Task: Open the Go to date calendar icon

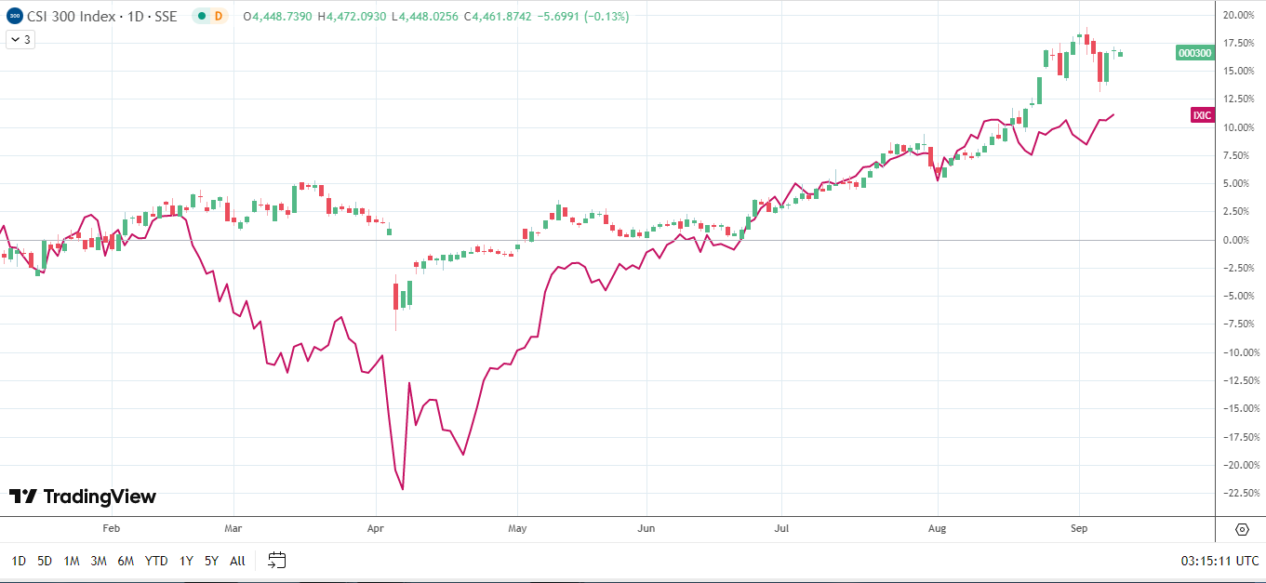Action: pyautogui.click(x=276, y=560)
